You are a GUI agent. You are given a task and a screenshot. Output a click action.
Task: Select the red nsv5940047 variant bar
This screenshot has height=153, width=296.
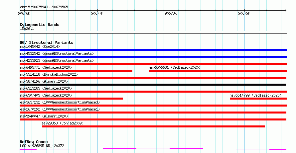pyautogui.click(x=153, y=119)
